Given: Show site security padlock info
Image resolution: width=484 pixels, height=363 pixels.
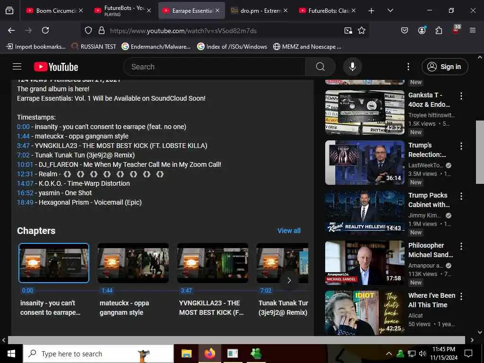Looking at the screenshot, I should (x=102, y=31).
